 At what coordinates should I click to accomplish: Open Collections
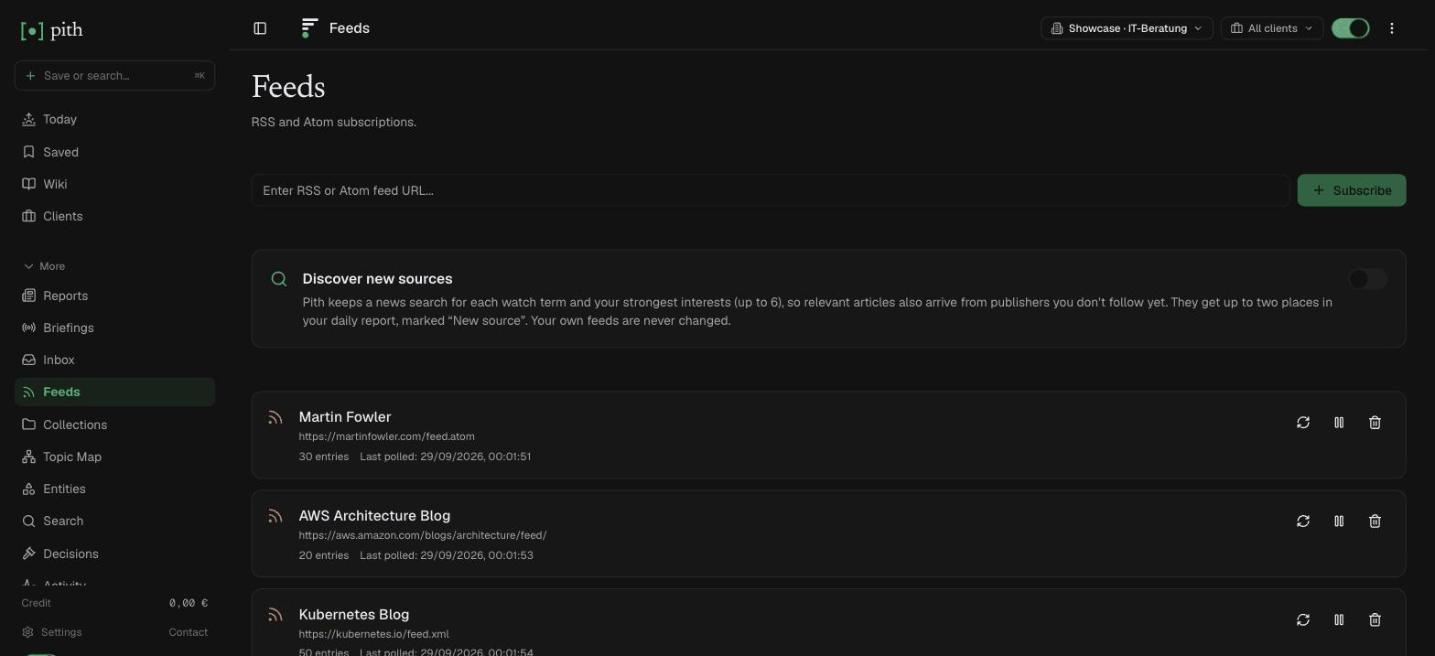pos(114,425)
